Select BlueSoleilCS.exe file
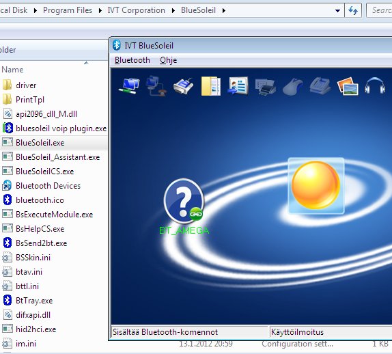Viewport: 392px width, 354px height. coord(45,172)
